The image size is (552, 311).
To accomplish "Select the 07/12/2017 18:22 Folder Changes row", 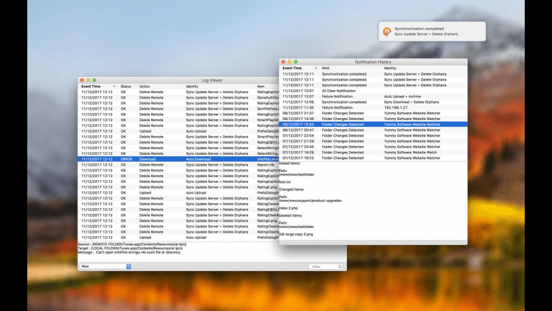I will click(x=373, y=158).
